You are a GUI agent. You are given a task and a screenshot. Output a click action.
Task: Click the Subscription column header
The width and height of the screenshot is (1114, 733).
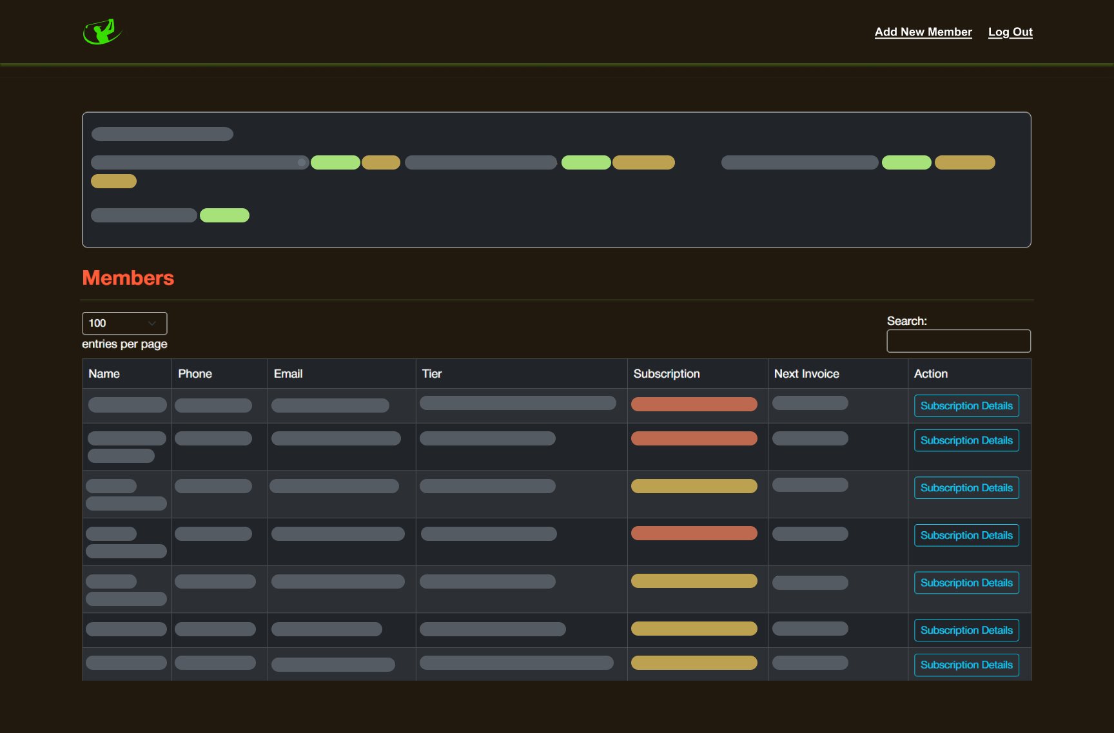pyautogui.click(x=666, y=374)
